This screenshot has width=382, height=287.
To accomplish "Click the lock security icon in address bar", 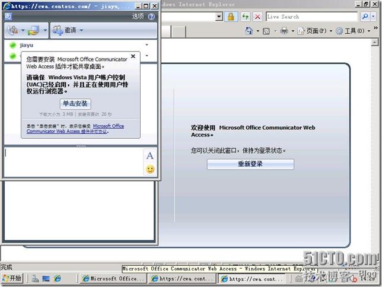I will click(231, 17).
